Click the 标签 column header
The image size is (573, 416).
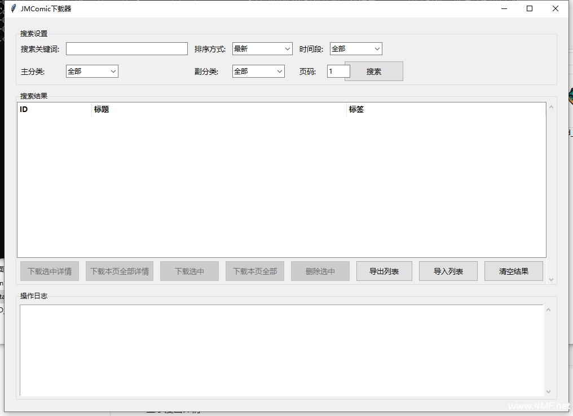tap(446, 110)
